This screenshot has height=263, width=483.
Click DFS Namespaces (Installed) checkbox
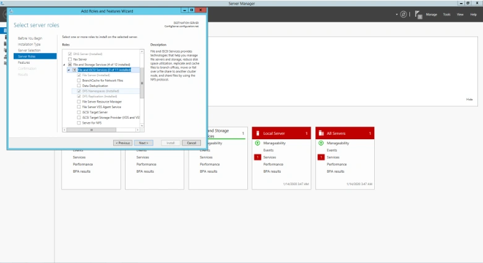[x=79, y=91]
